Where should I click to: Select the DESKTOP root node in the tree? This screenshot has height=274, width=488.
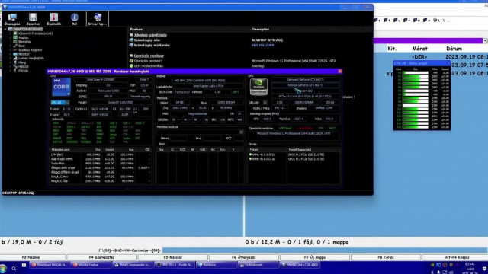click(x=27, y=29)
